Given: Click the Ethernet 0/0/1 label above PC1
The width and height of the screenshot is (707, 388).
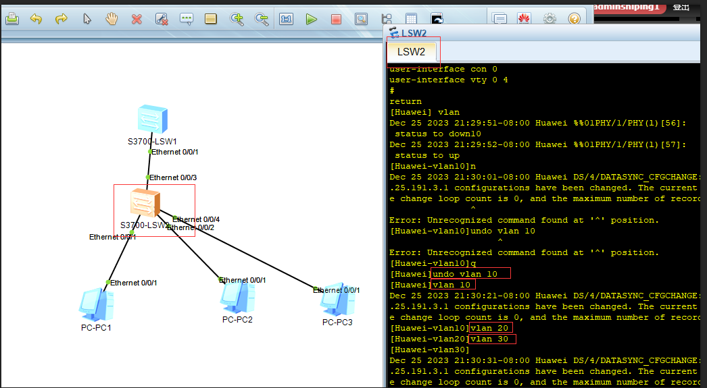Looking at the screenshot, I should [133, 283].
